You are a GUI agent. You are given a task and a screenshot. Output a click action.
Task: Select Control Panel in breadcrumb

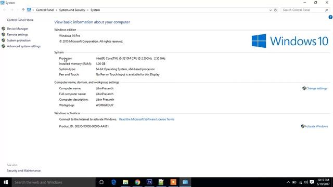click(45, 10)
